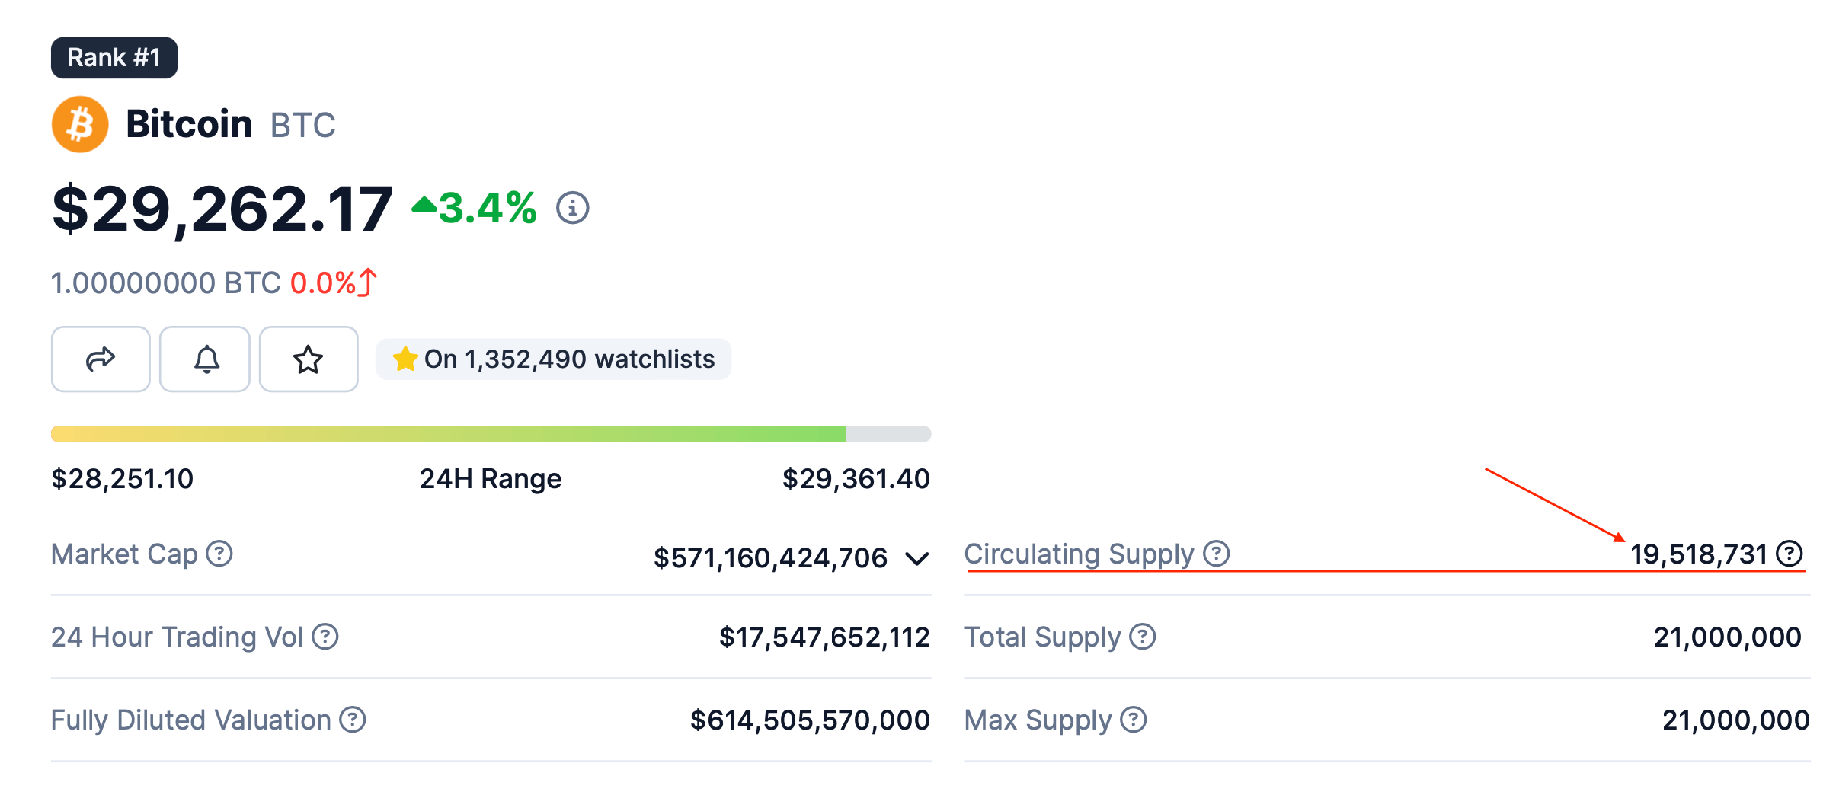Open Total Supply help question icon

[x=1142, y=637]
